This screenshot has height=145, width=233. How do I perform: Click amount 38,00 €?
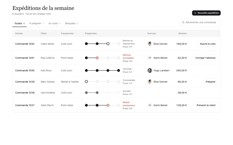click(x=182, y=92)
